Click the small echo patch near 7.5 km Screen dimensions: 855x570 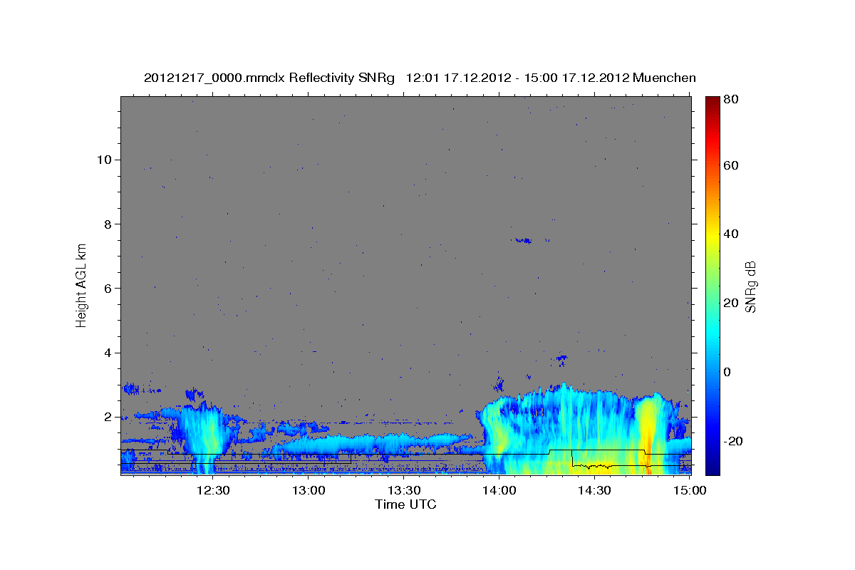point(524,241)
